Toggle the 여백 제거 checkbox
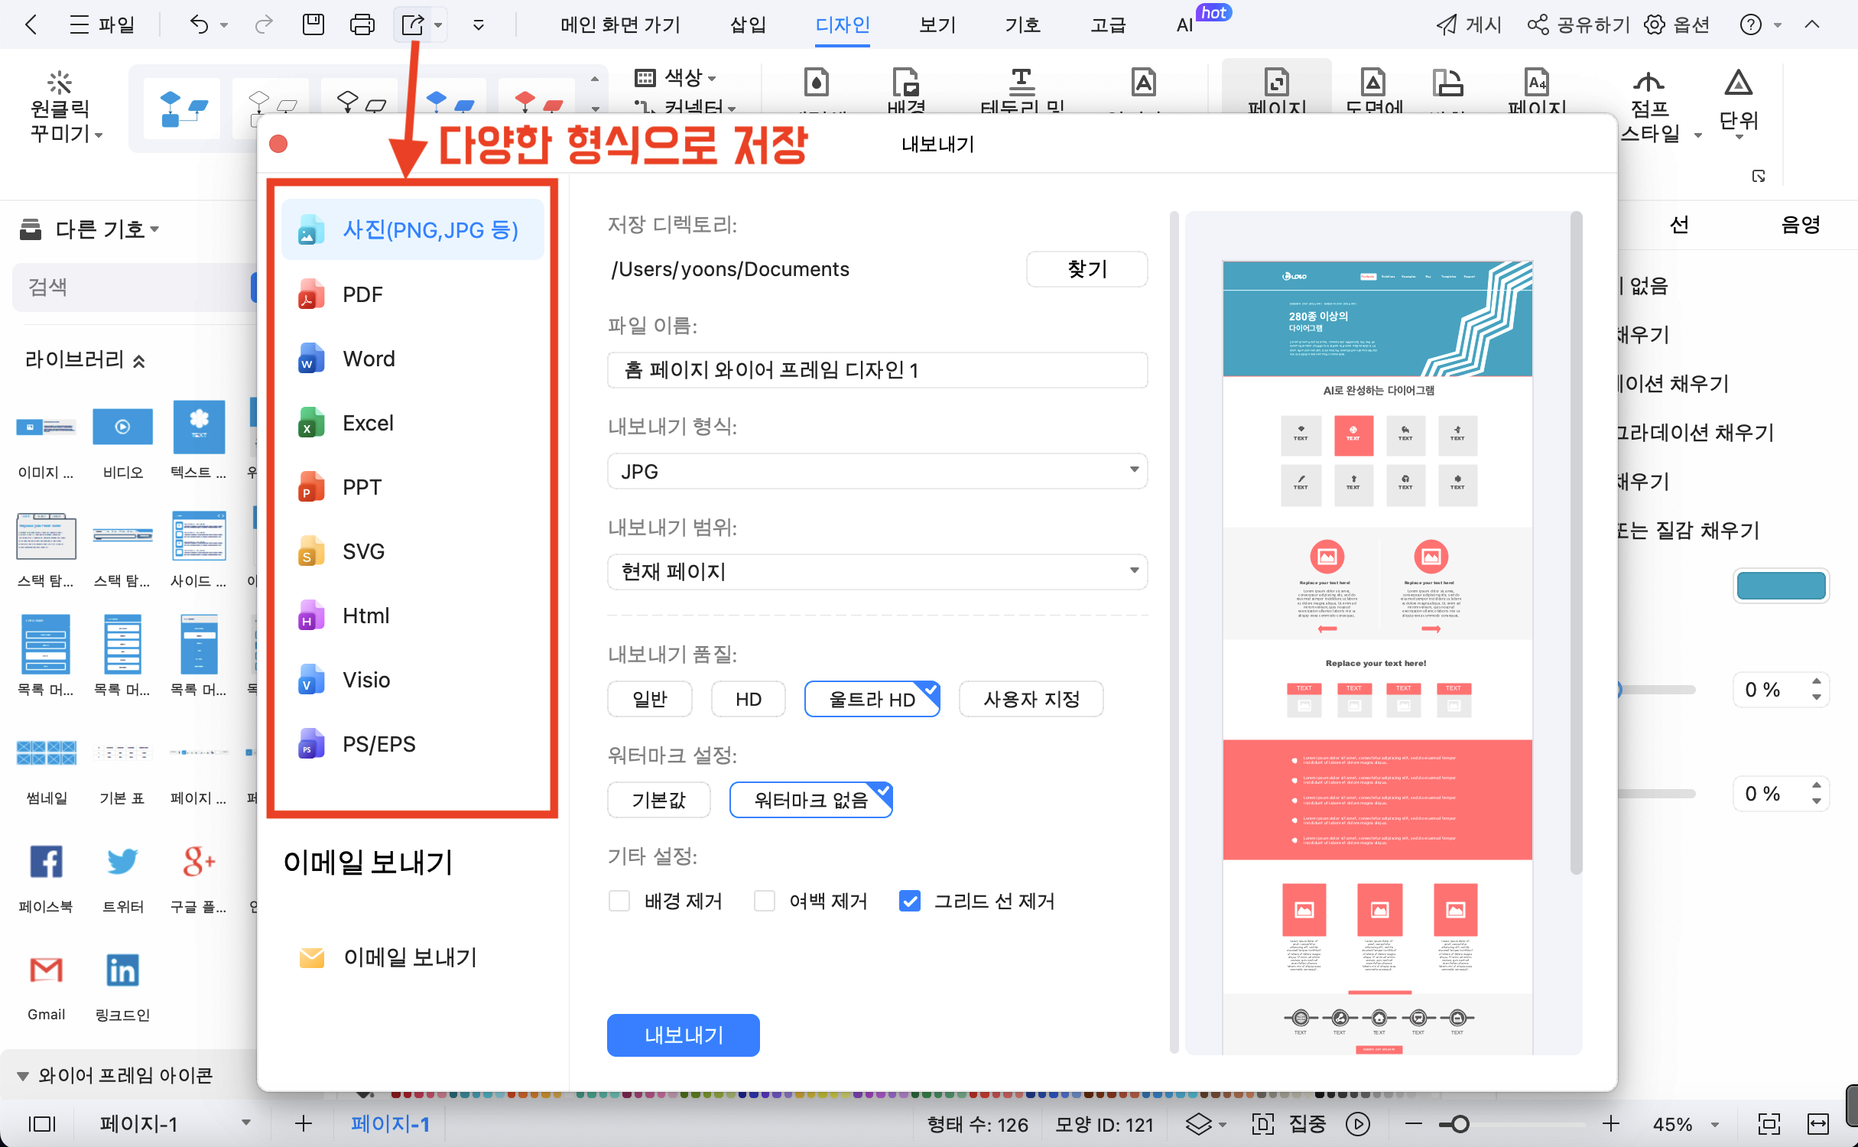Viewport: 1858px width, 1147px height. (763, 902)
